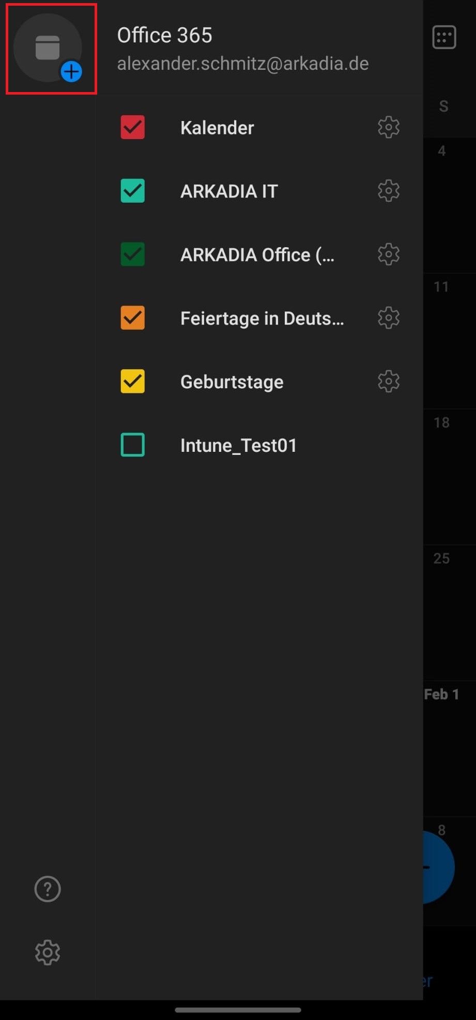This screenshot has width=476, height=1020.
Task: Open app settings gear at bottom left
Action: [48, 952]
